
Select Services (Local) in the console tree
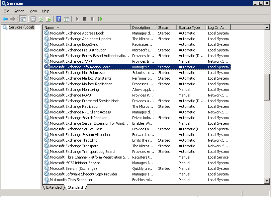(21, 27)
